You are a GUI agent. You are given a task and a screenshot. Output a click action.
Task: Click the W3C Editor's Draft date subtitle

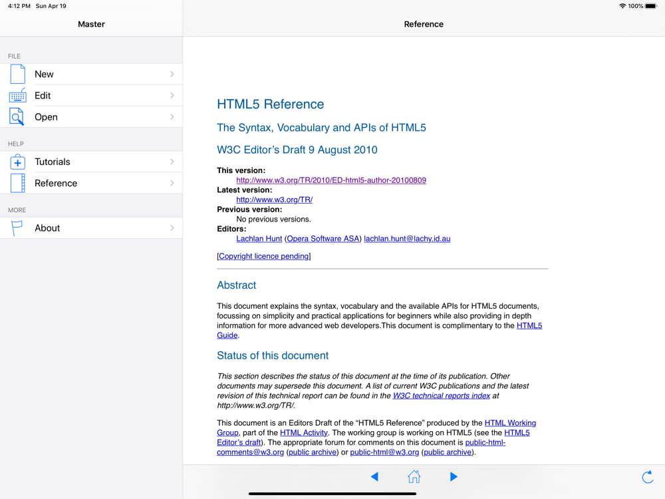[x=297, y=150]
